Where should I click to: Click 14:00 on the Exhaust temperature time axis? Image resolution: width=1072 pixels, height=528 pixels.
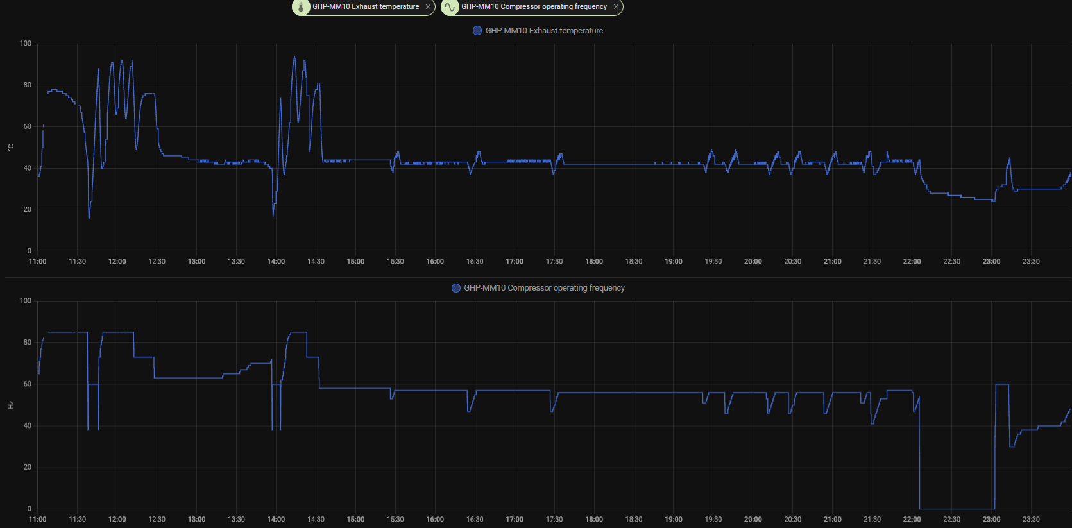click(277, 262)
